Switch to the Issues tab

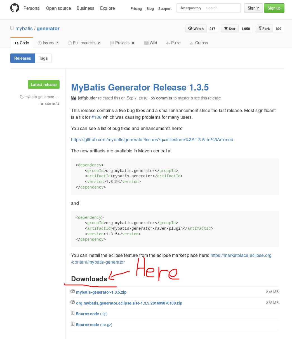(48, 43)
